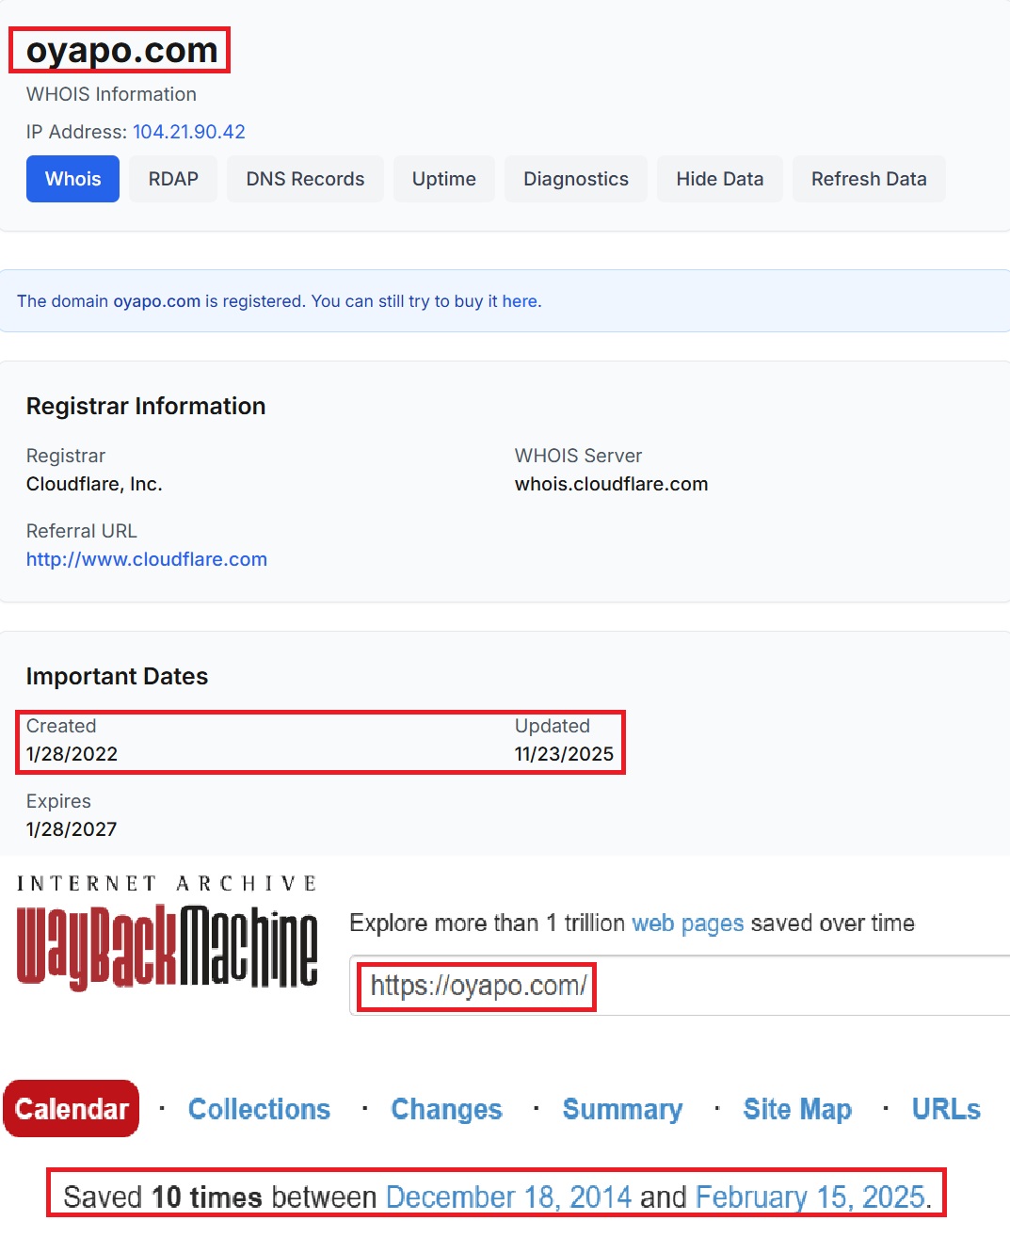The image size is (1010, 1237).
Task: Open the December 18, 2014 snapshot link
Action: pos(508,1197)
